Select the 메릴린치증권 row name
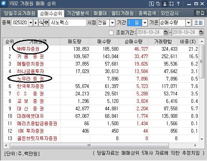The image size is (207, 161). 30,64
